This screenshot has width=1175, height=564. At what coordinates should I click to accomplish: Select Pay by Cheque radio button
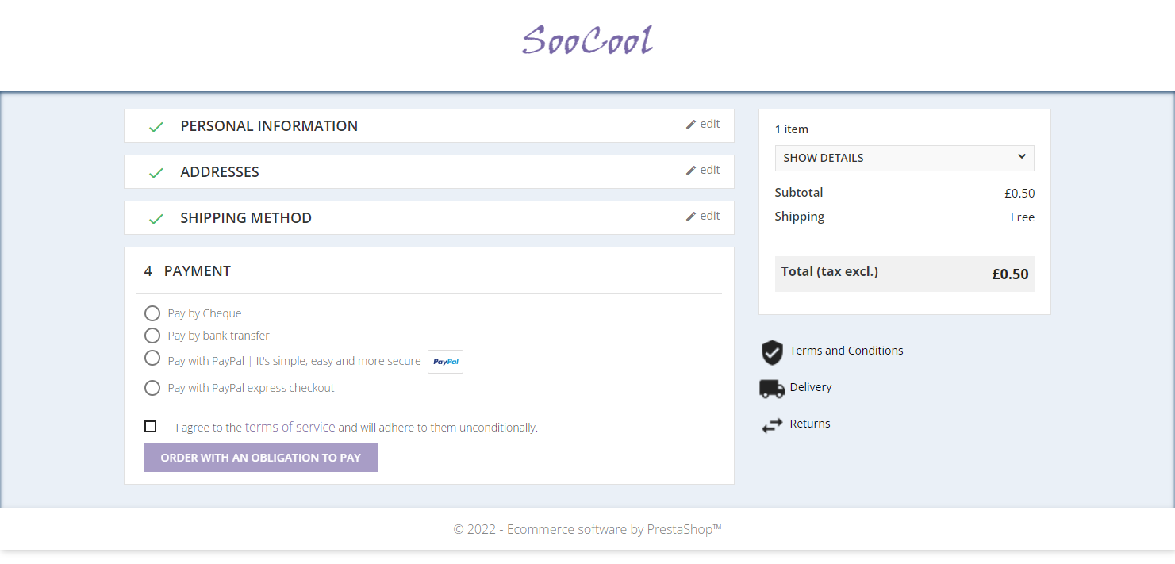pos(152,313)
